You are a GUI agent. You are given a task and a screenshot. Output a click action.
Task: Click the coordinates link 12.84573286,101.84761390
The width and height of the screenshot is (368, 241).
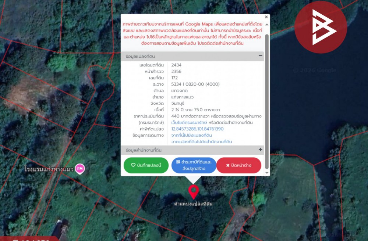[197, 129]
